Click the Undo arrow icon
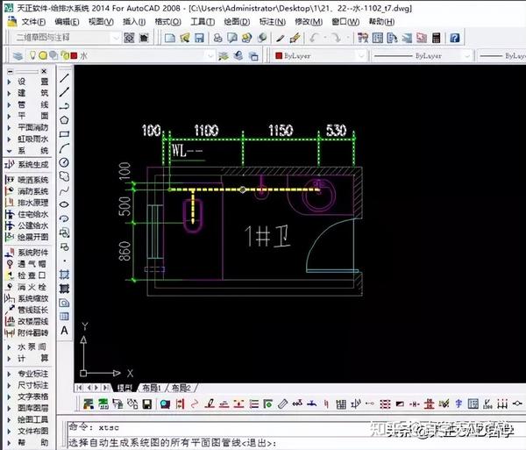526x450 pixels. 314,38
